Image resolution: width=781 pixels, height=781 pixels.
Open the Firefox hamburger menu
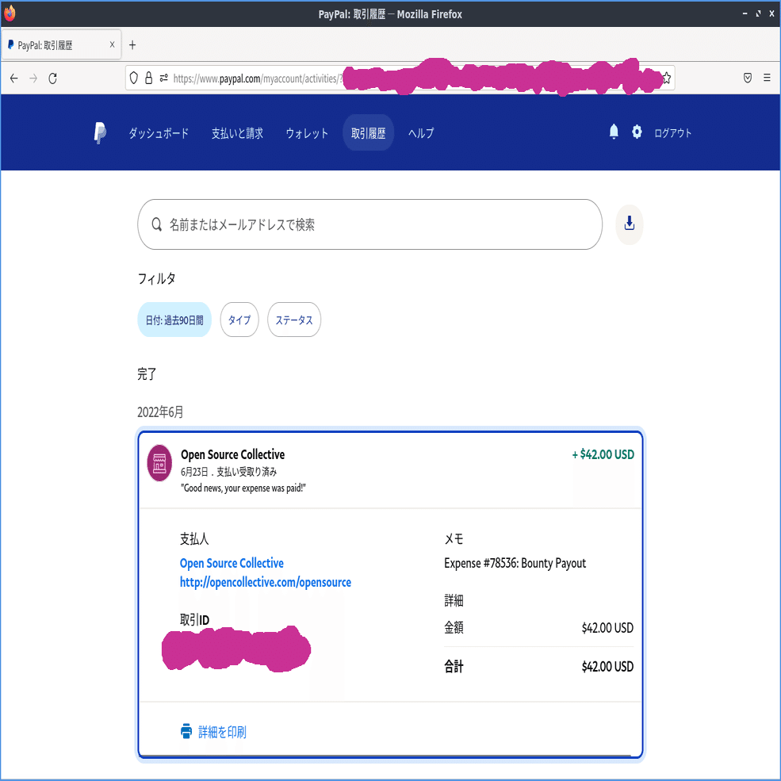click(x=767, y=78)
